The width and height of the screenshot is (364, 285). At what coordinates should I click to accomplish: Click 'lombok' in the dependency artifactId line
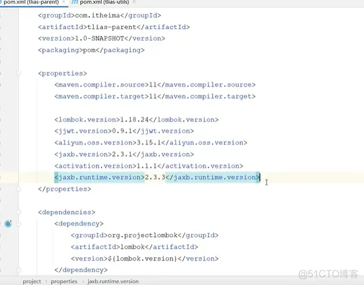tap(133, 247)
